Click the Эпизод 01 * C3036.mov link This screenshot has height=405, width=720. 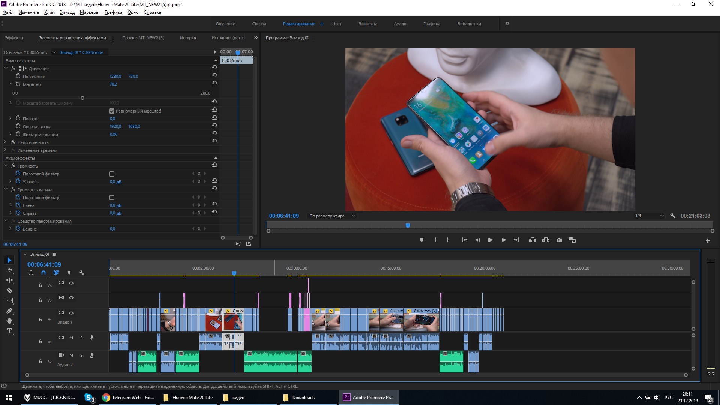click(x=81, y=52)
